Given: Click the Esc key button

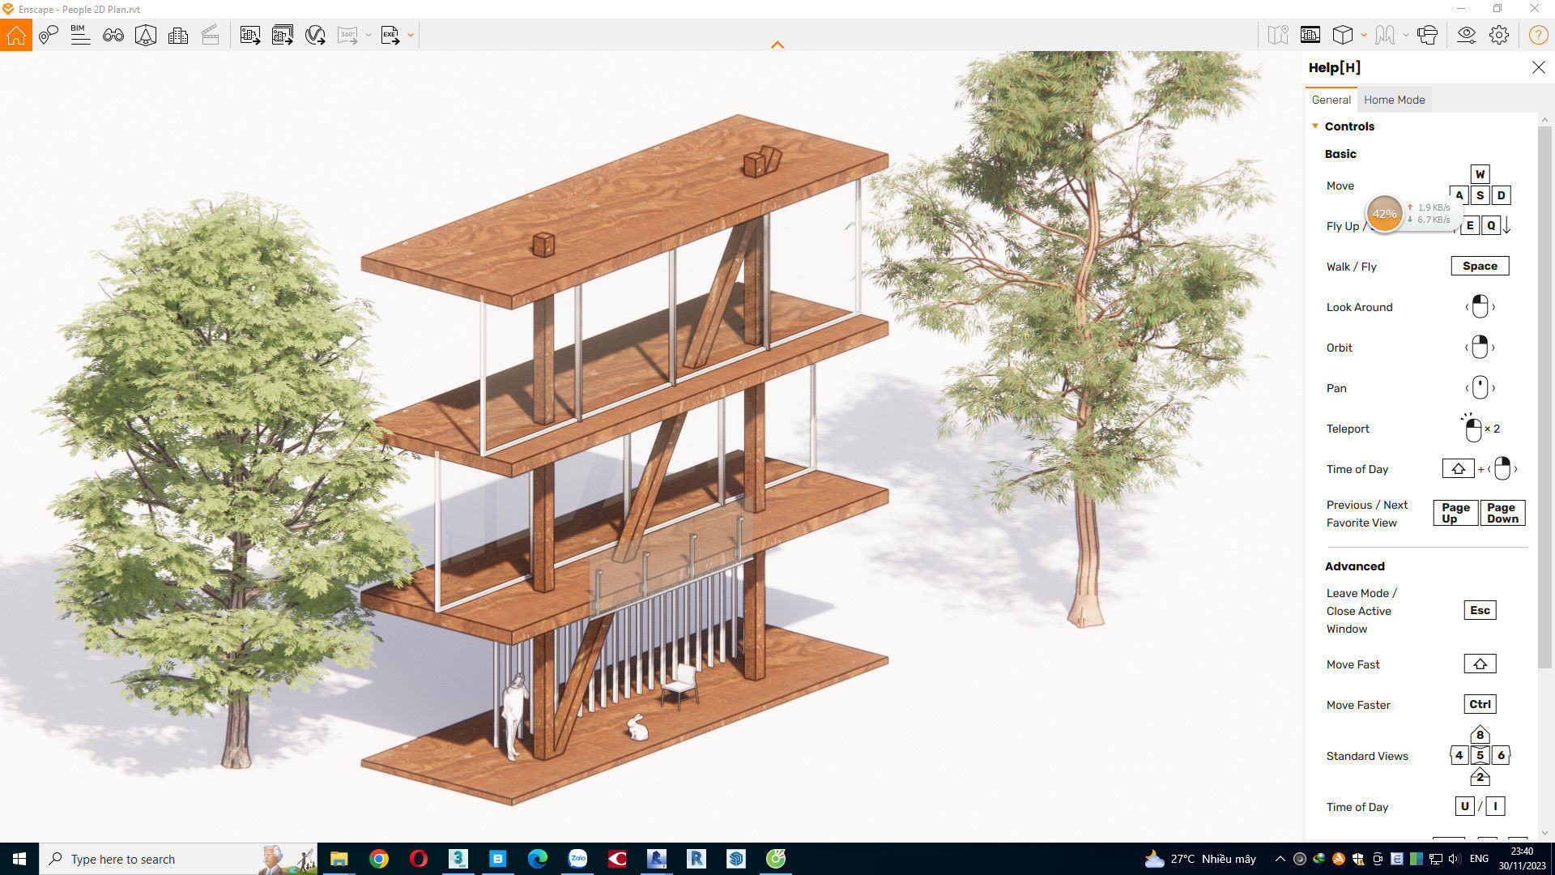Looking at the screenshot, I should (x=1480, y=610).
